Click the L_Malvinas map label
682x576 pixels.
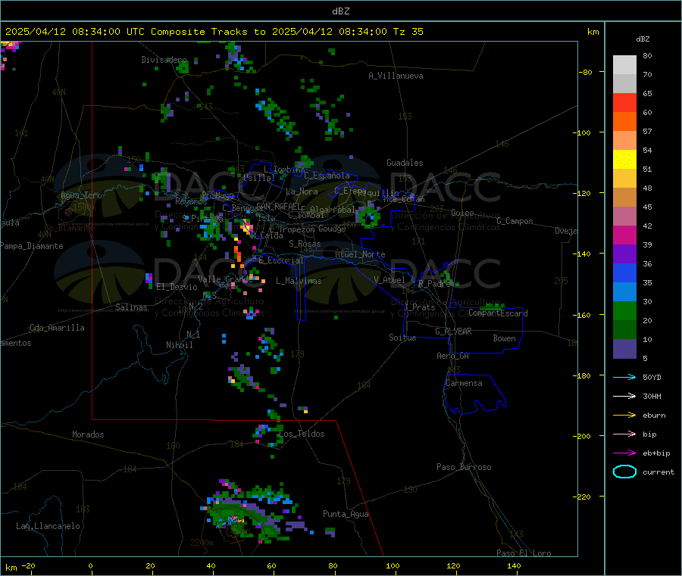pyautogui.click(x=299, y=281)
